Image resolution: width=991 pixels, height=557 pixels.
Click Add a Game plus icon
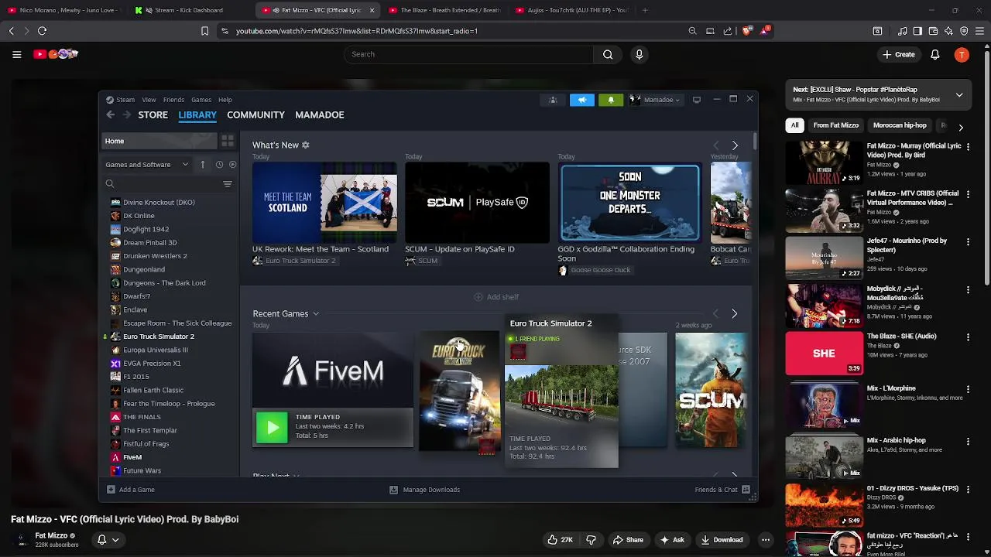[x=111, y=490]
